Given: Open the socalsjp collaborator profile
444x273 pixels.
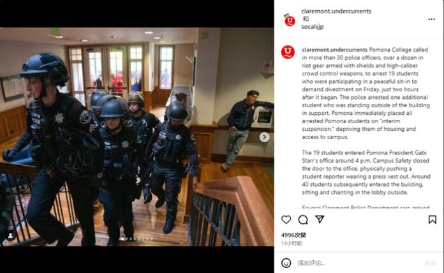Looking at the screenshot, I should [x=313, y=27].
